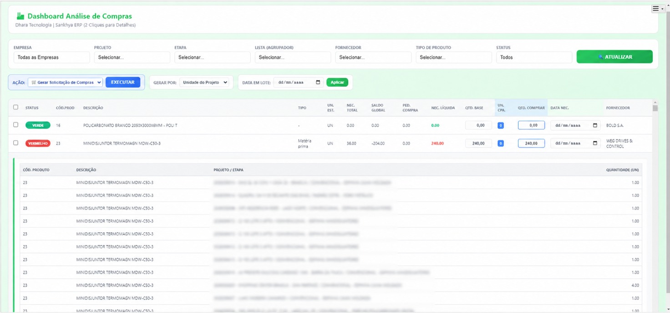
Task: Click the TIPO column header
Action: [302, 108]
